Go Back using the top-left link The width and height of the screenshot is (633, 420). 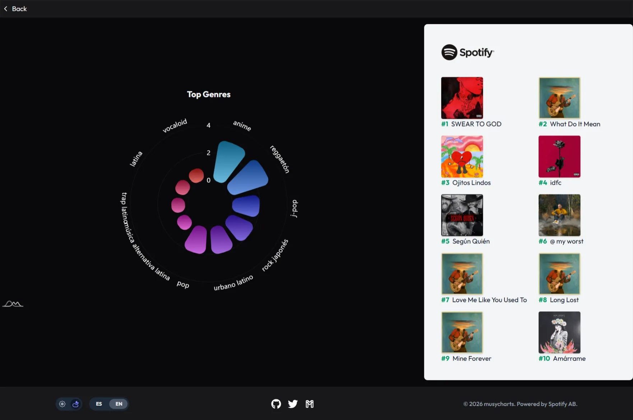click(x=15, y=9)
